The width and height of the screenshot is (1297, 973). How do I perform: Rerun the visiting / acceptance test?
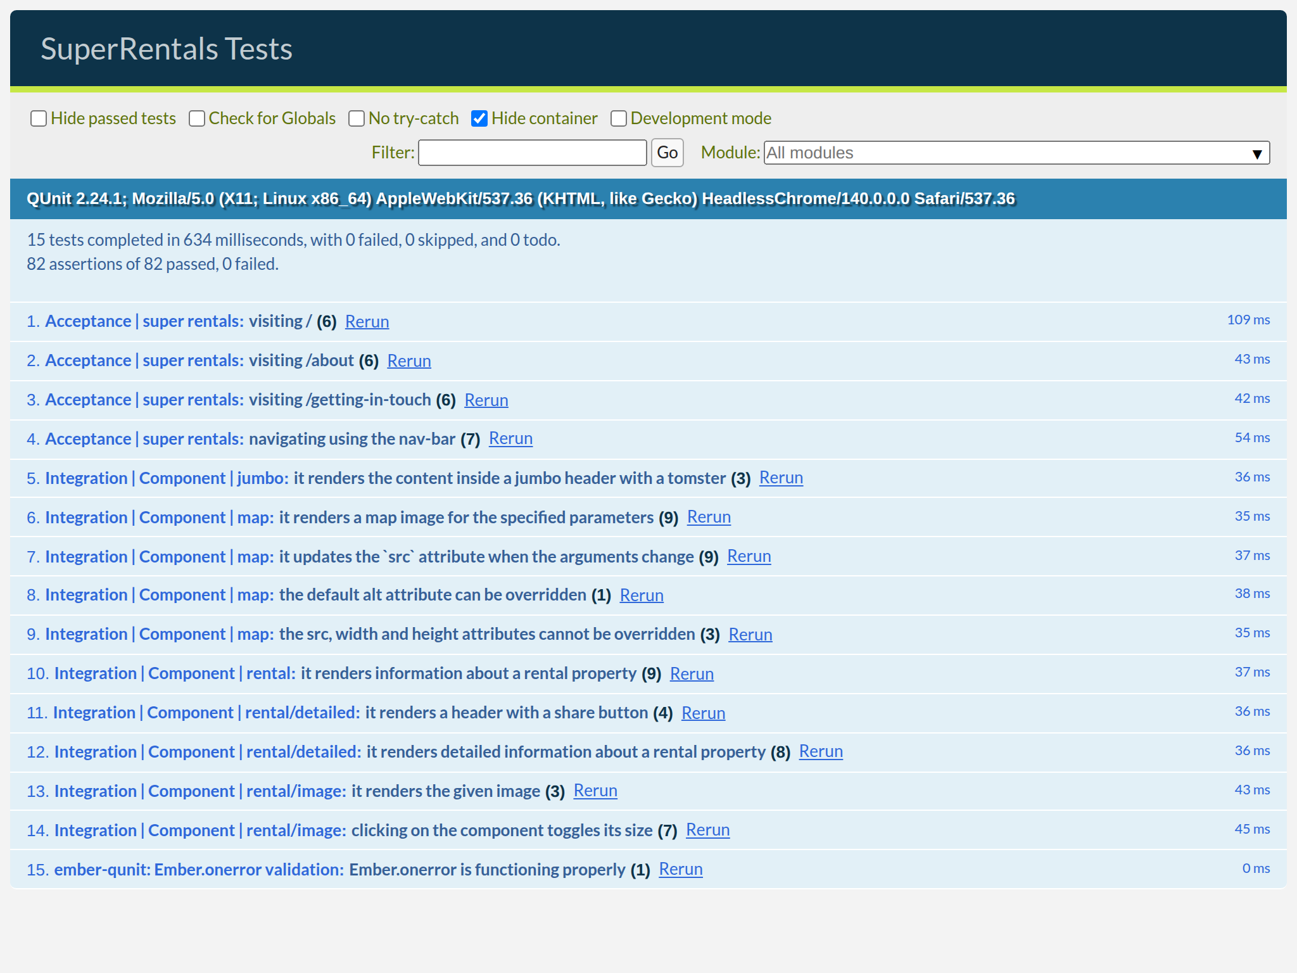[367, 322]
